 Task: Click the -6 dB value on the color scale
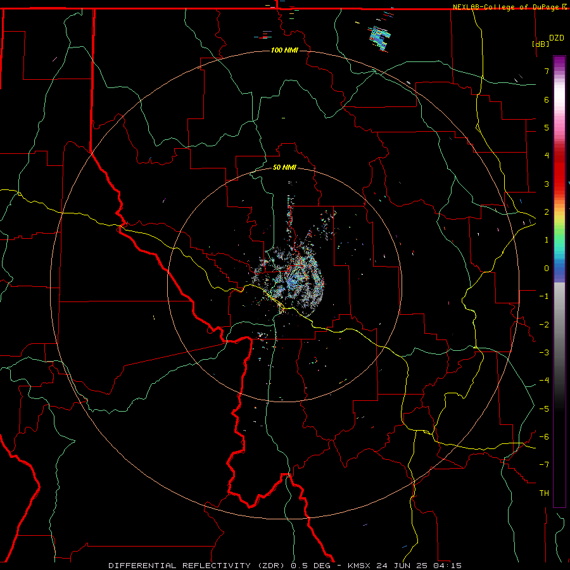pyautogui.click(x=544, y=437)
